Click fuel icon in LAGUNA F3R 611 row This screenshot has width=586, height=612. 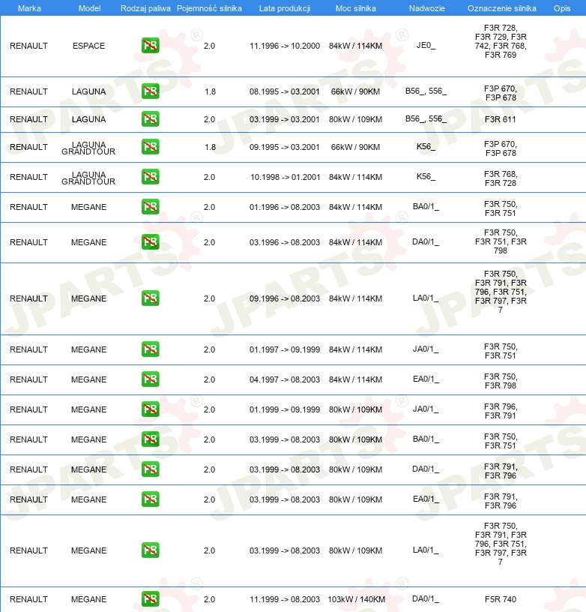150,119
